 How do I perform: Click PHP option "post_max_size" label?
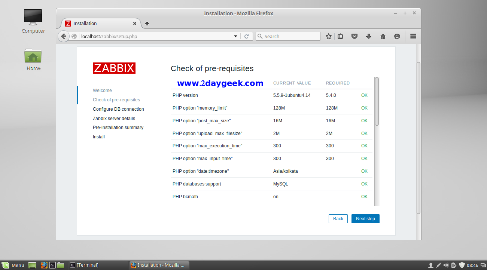pyautogui.click(x=201, y=121)
